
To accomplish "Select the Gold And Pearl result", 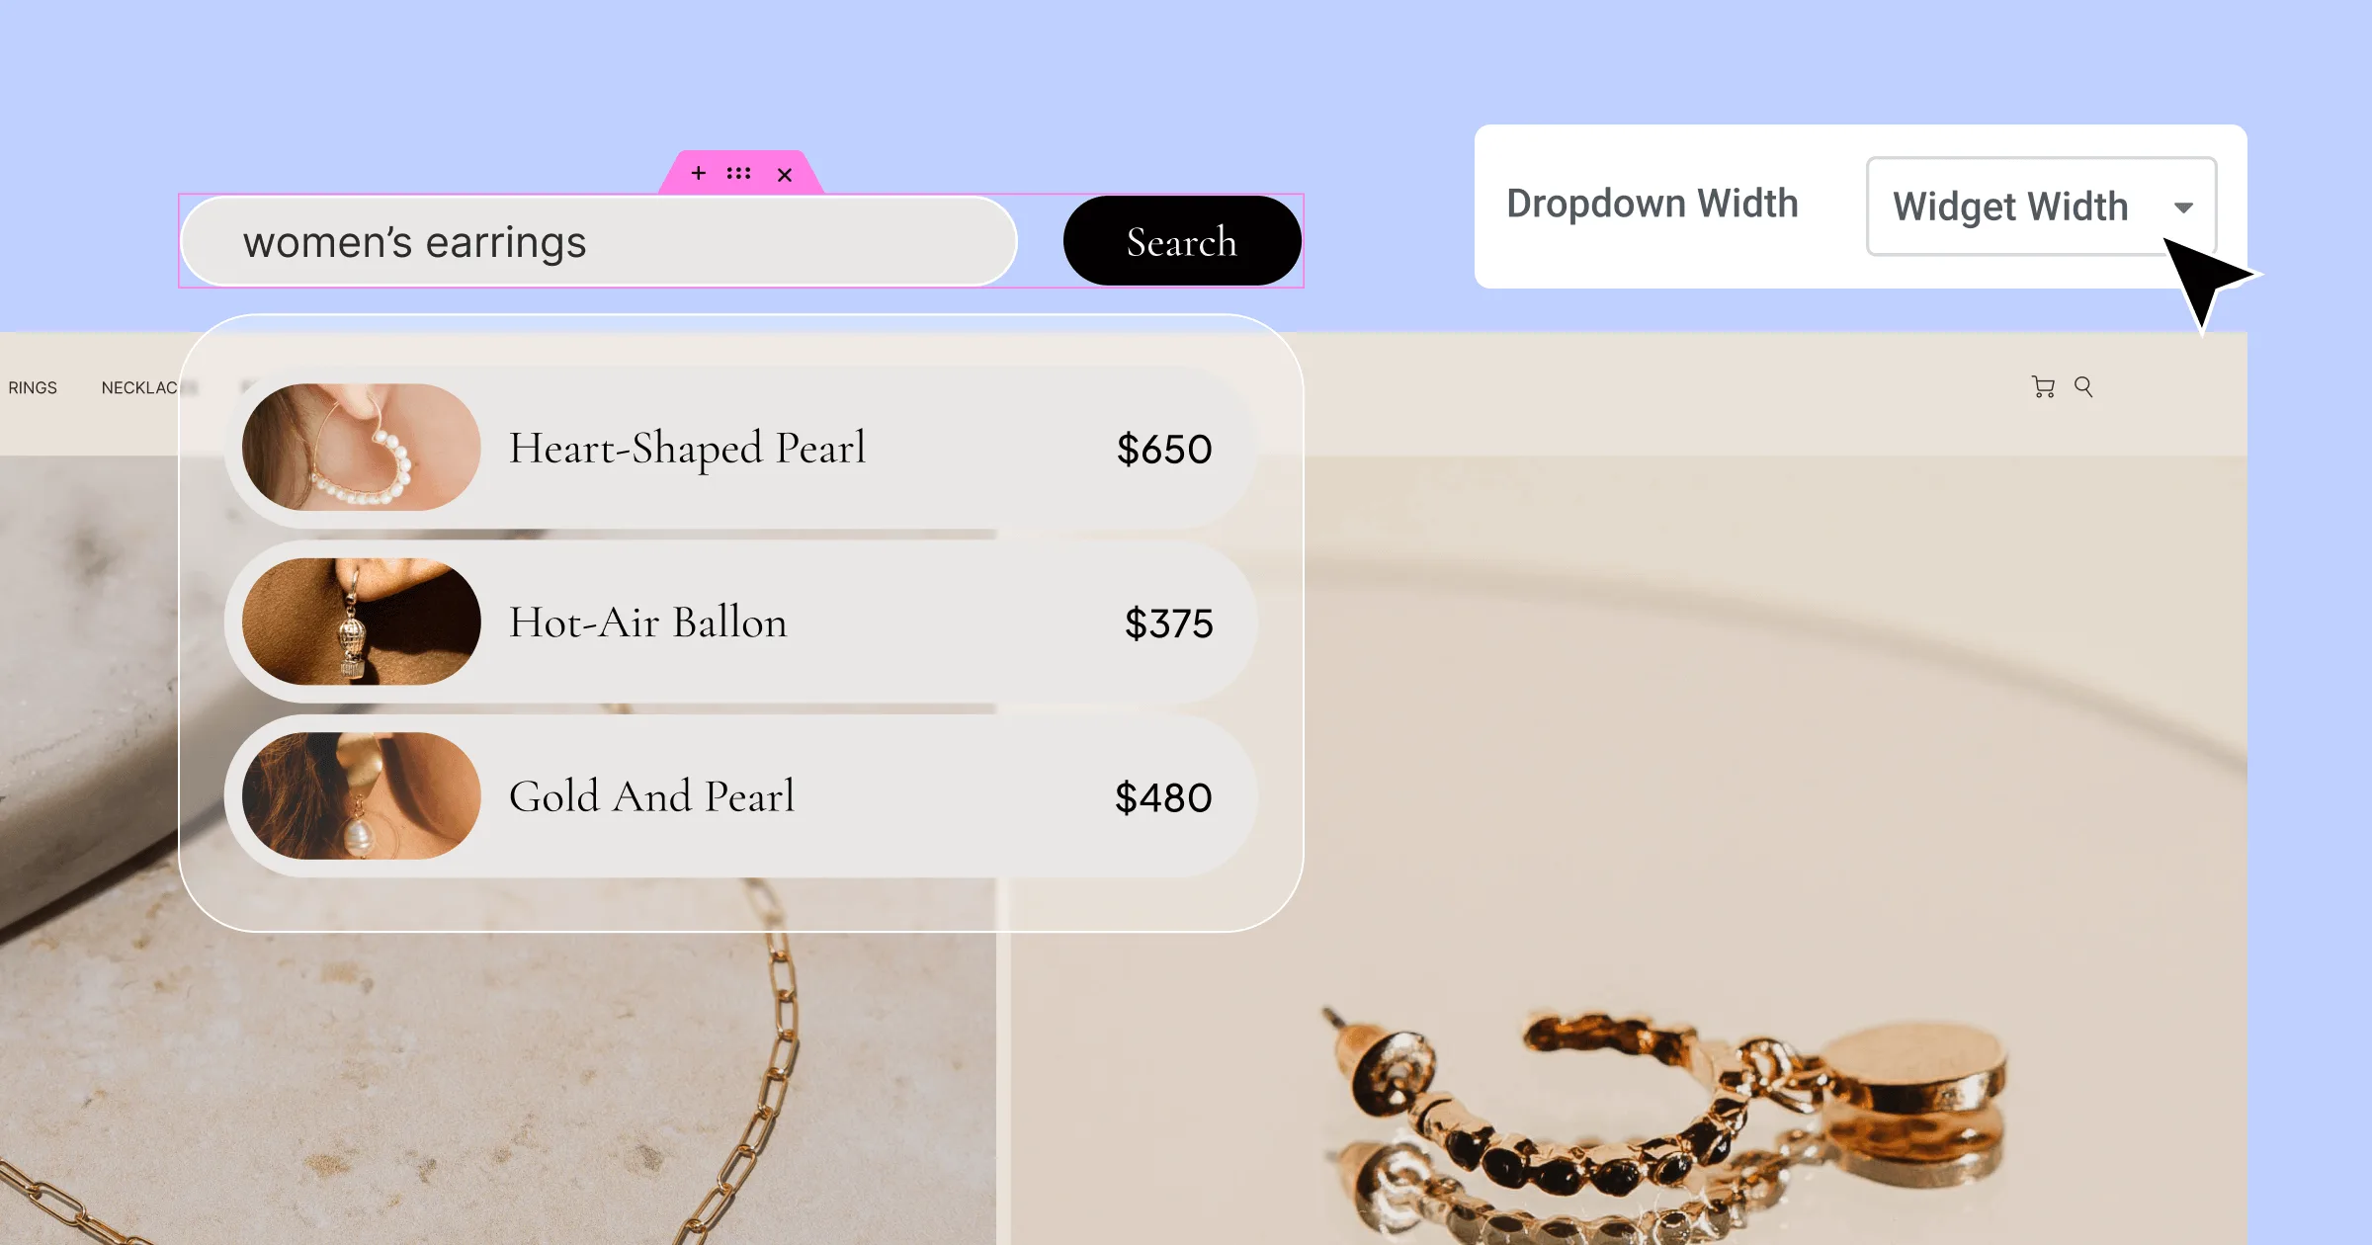I will [x=741, y=795].
